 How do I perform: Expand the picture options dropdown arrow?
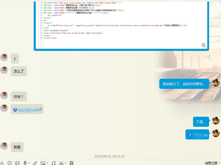pyautogui.click(x=47, y=163)
